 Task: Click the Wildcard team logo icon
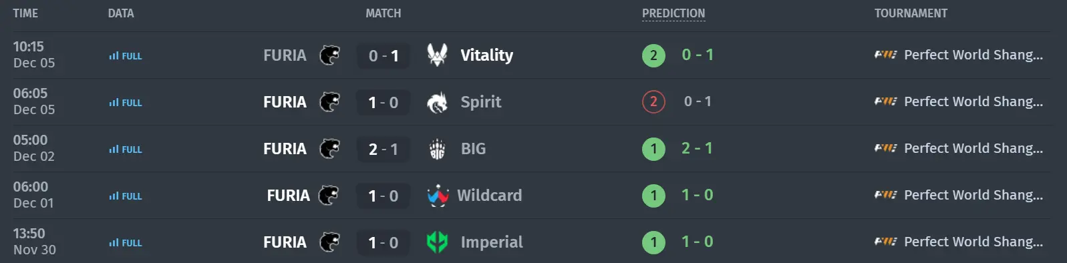(x=438, y=196)
